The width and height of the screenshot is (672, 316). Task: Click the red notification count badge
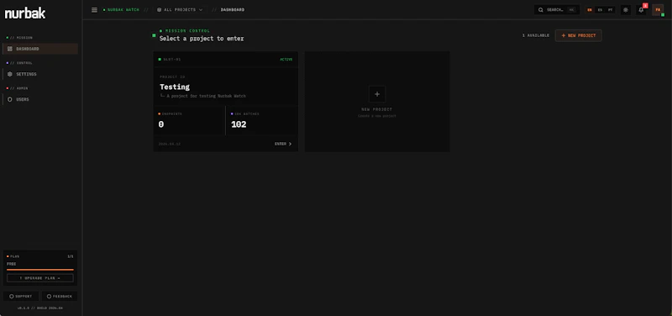(645, 6)
